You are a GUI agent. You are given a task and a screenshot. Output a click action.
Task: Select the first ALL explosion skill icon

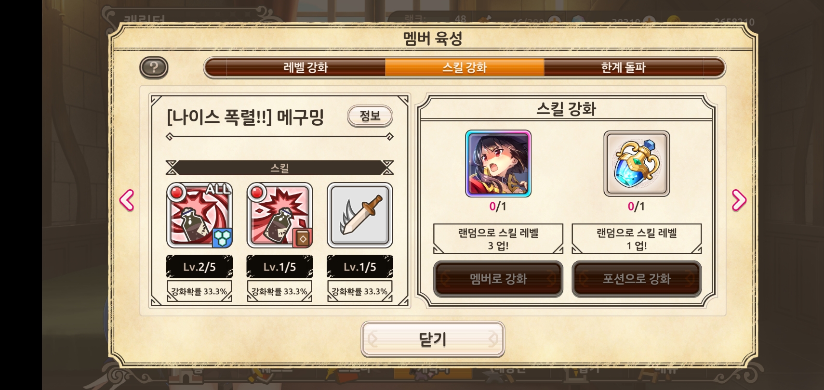tap(199, 215)
